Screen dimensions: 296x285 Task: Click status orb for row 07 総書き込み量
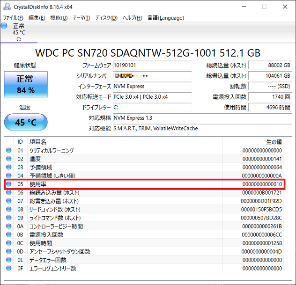(9, 201)
